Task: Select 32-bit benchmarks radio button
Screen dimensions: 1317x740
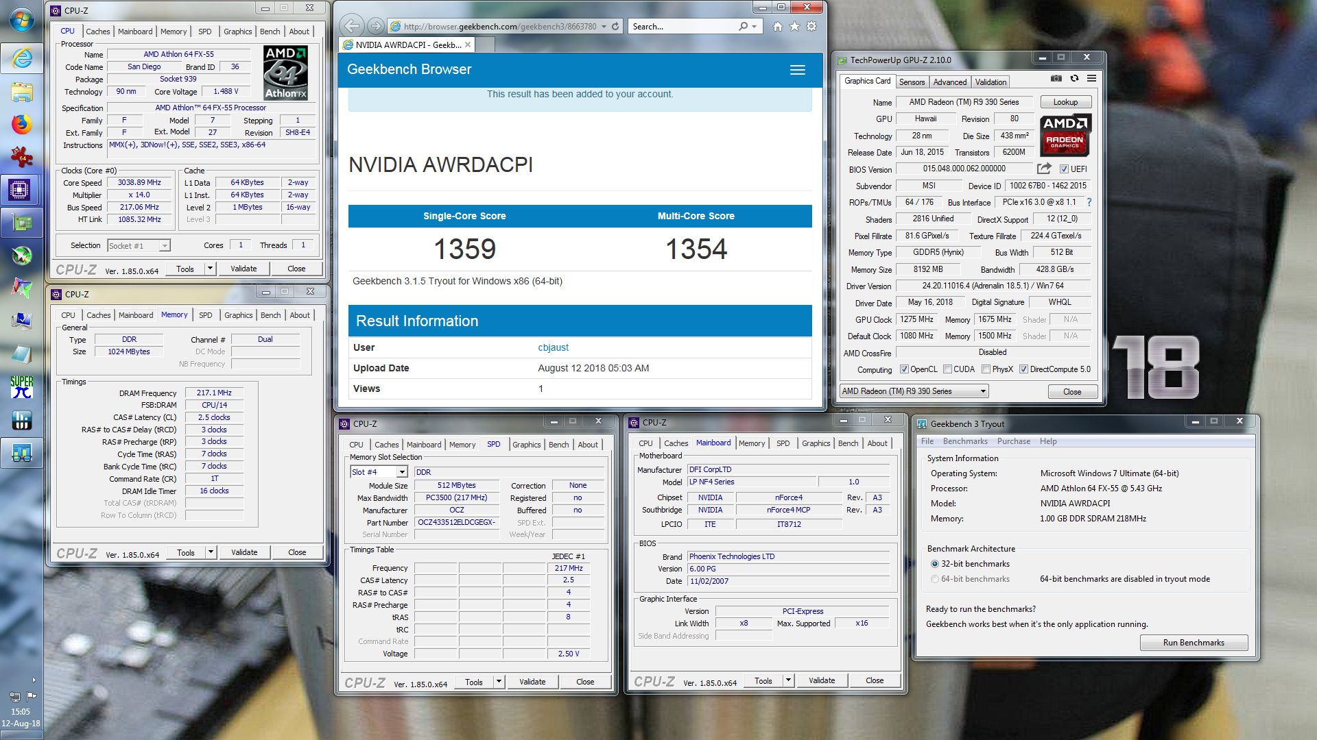Action: coord(935,564)
